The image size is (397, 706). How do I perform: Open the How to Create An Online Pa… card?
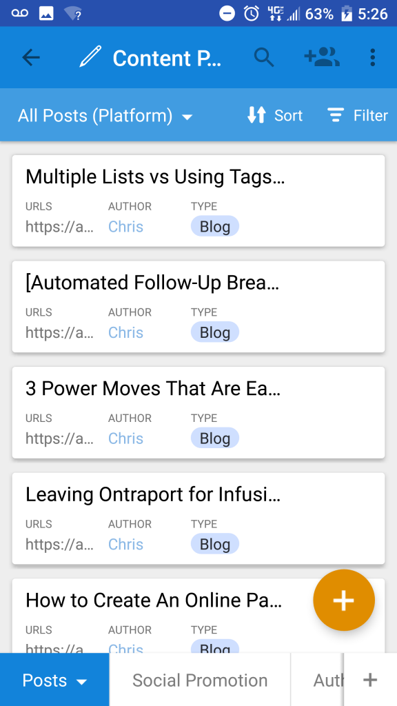pyautogui.click(x=198, y=616)
